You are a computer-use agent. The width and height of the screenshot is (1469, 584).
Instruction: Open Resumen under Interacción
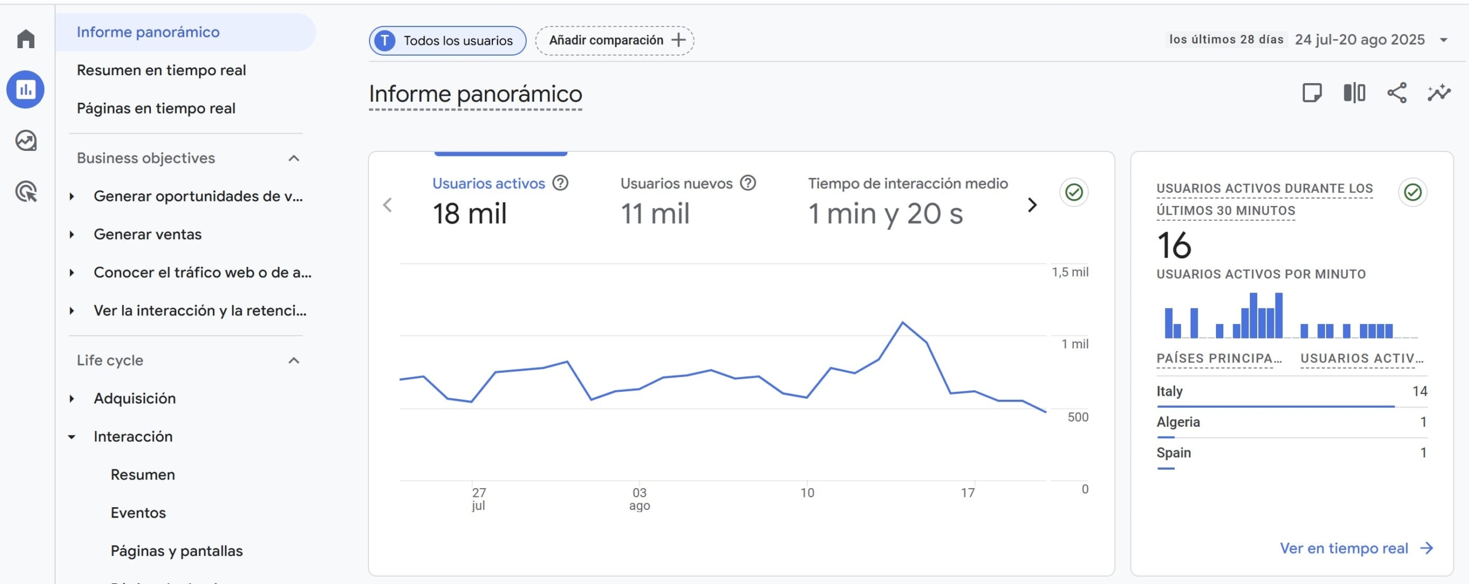coord(143,475)
